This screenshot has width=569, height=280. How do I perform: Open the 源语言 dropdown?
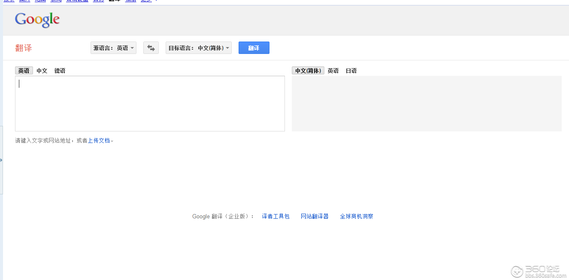113,48
